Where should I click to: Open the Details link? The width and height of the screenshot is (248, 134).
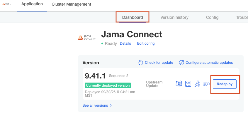[125, 43]
